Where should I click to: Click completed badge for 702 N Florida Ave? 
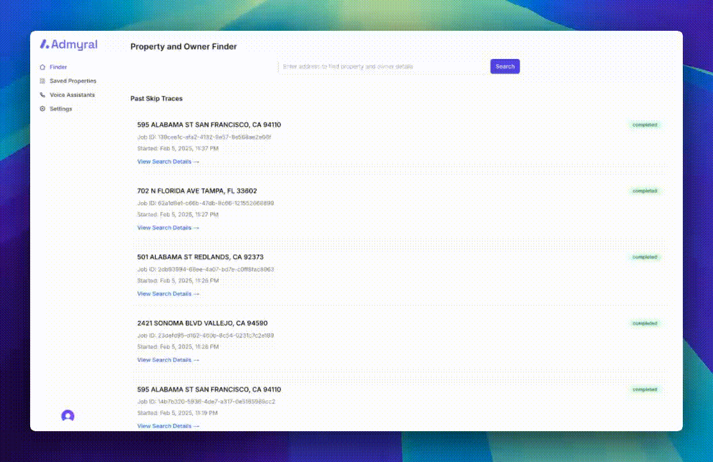[x=645, y=191]
